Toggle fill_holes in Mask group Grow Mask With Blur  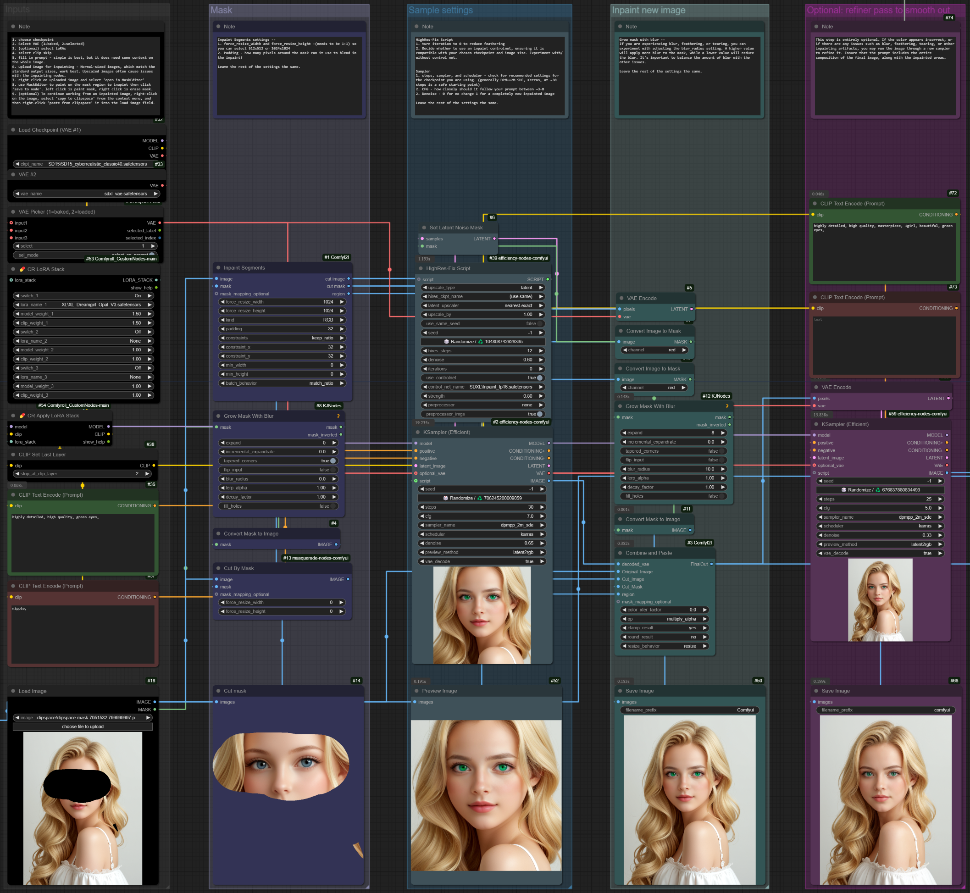coord(279,506)
